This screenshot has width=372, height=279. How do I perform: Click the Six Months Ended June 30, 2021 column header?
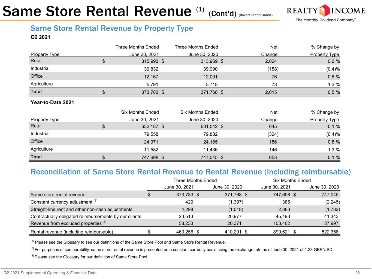(x=140, y=116)
